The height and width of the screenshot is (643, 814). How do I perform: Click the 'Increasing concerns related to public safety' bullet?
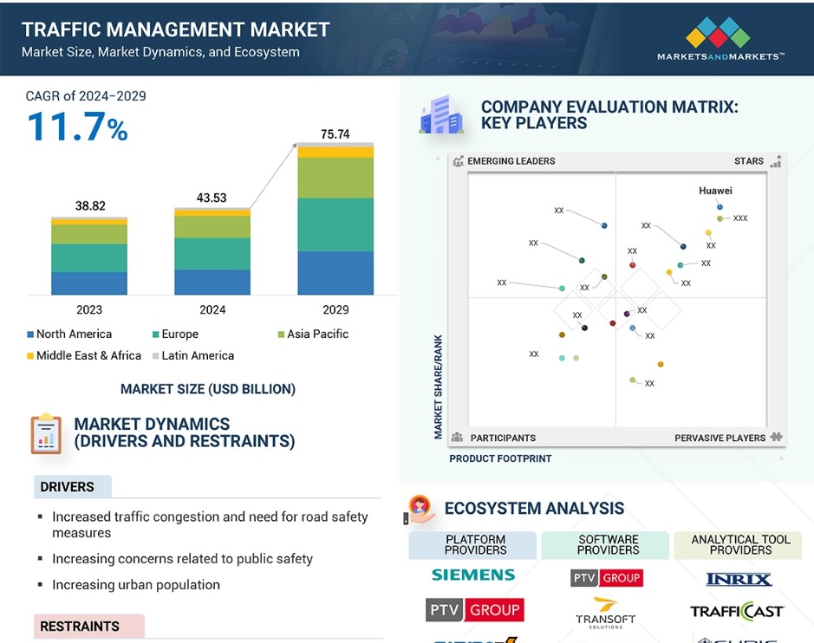pyautogui.click(x=182, y=559)
